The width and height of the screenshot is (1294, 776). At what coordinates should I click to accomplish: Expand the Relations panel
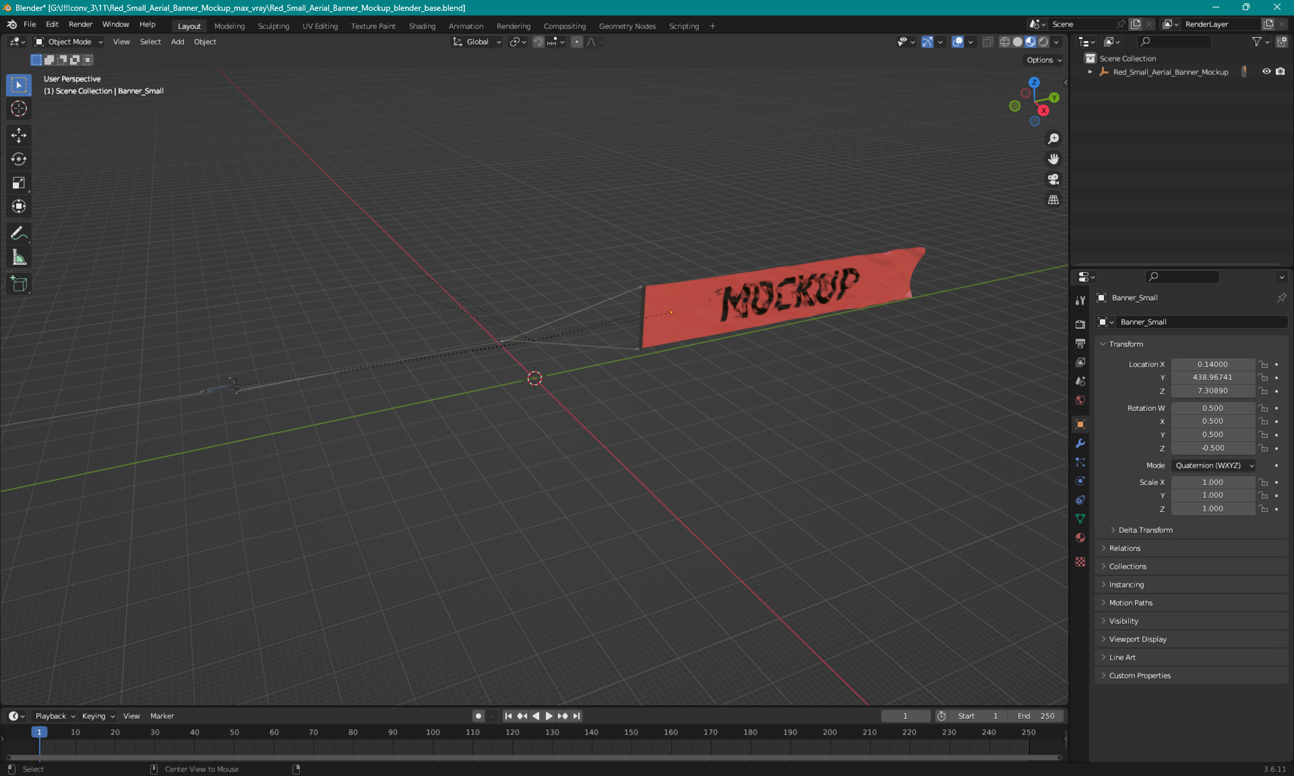point(1125,548)
